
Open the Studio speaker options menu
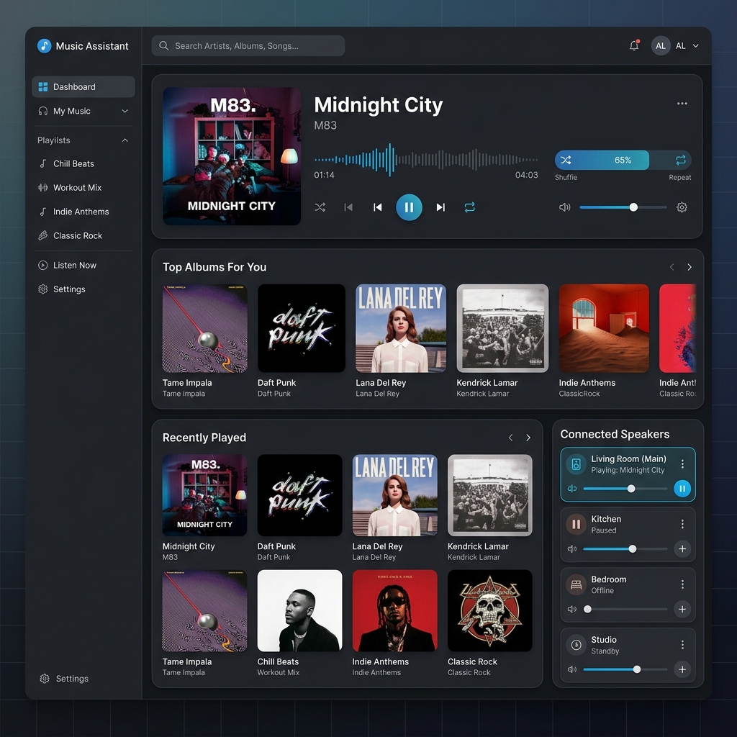682,645
